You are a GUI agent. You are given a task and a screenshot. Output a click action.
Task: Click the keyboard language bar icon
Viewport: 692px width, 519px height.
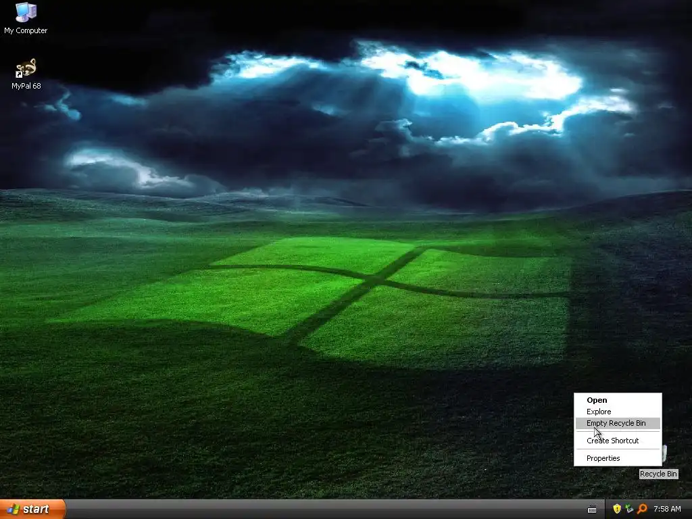[x=592, y=510]
